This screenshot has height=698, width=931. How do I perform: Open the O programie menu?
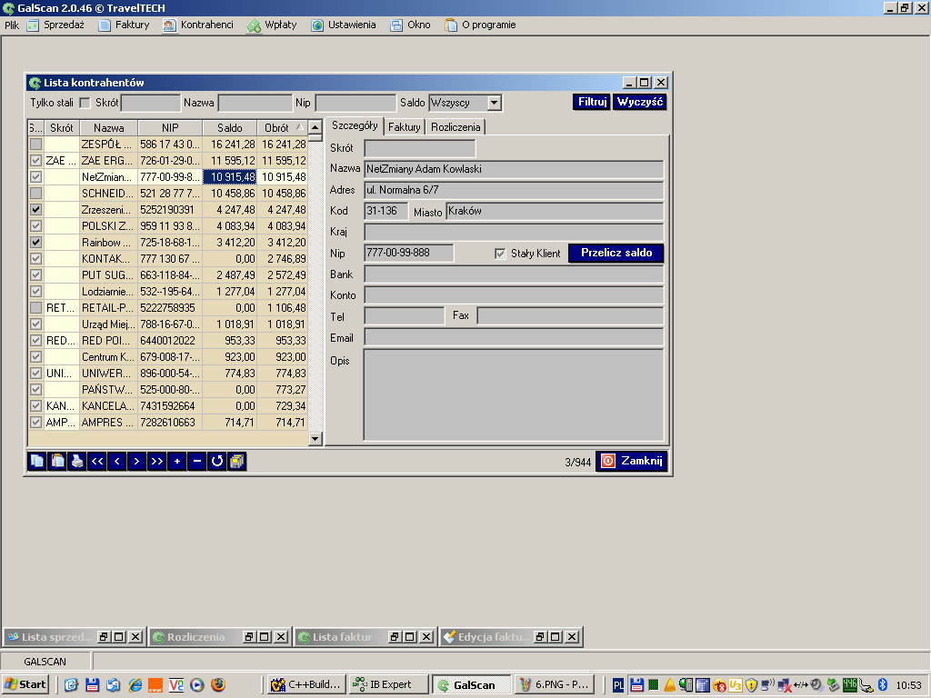(480, 25)
